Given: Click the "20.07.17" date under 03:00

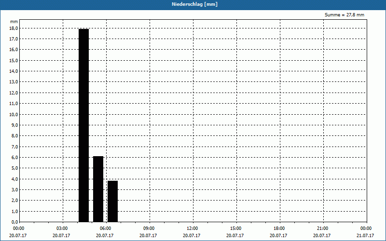Looking at the screenshot, I should 61,235.
